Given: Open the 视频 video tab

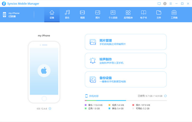Looking at the screenshot, I should (82, 15).
